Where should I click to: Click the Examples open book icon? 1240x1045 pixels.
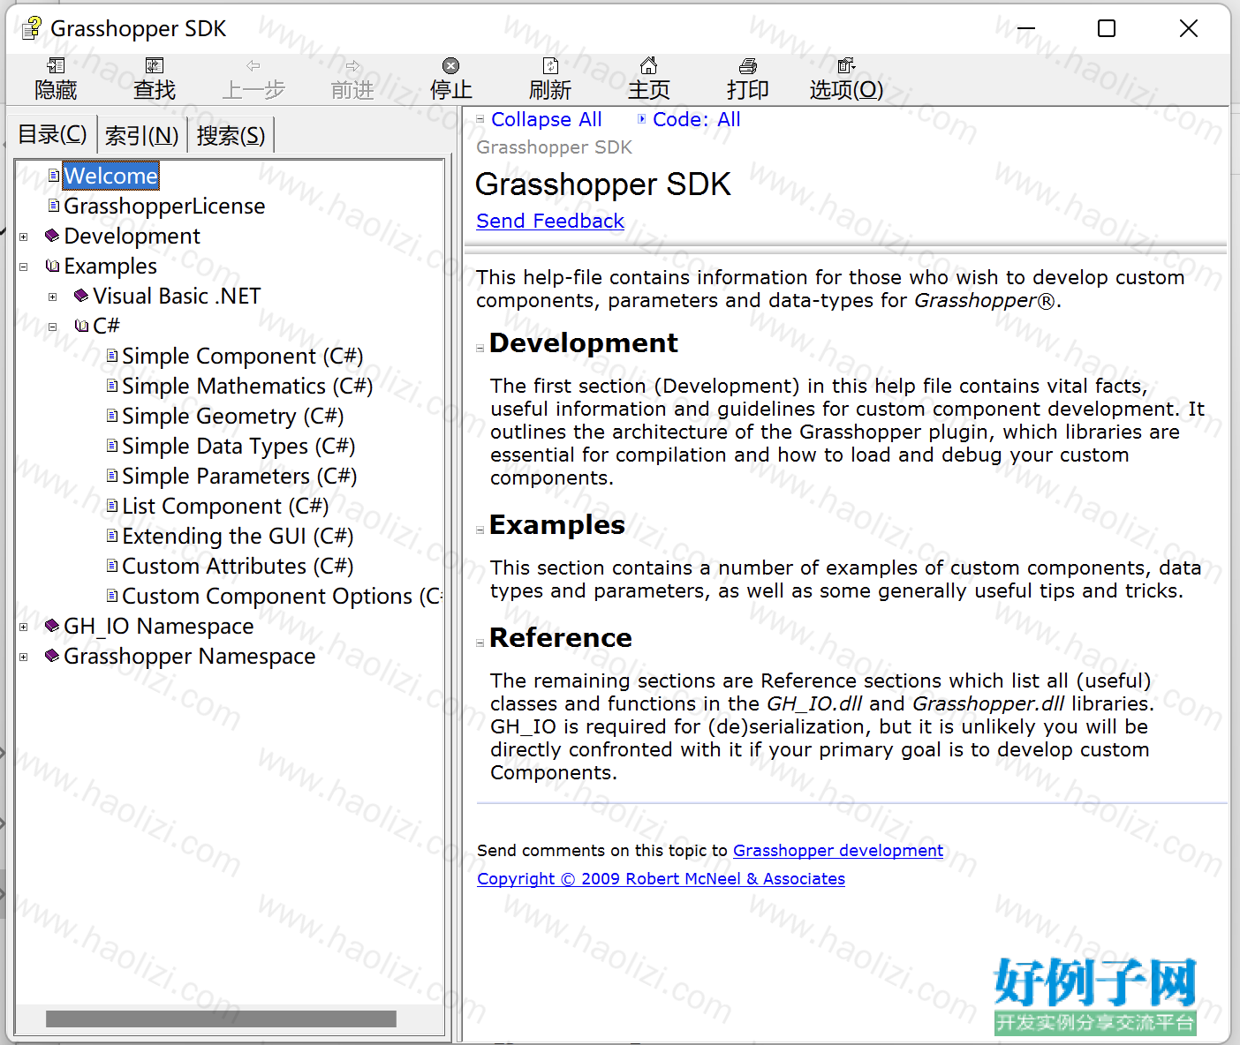(x=52, y=266)
